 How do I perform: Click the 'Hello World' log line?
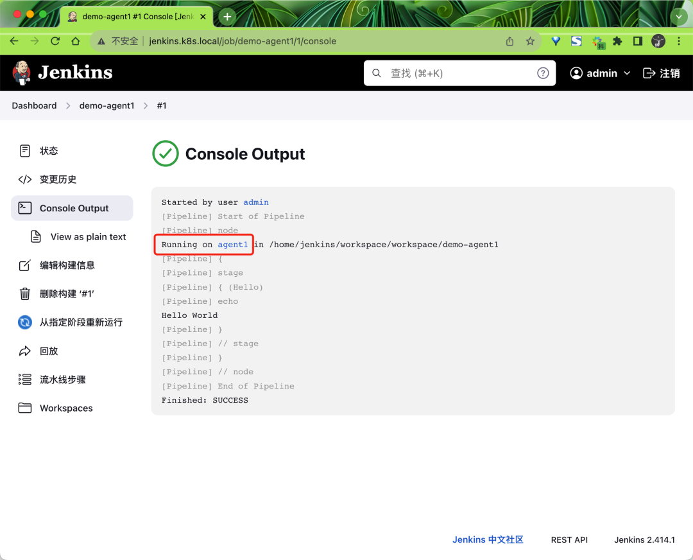189,315
